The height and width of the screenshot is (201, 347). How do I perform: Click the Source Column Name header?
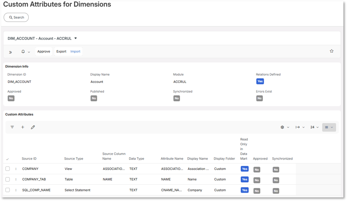pyautogui.click(x=114, y=156)
